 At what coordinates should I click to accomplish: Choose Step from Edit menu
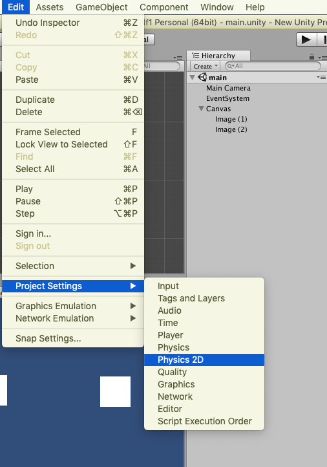click(x=73, y=214)
